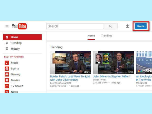Image resolution: width=152 pixels, height=114 pixels.
Task: Open the Gaming channel link
Action: (16, 74)
